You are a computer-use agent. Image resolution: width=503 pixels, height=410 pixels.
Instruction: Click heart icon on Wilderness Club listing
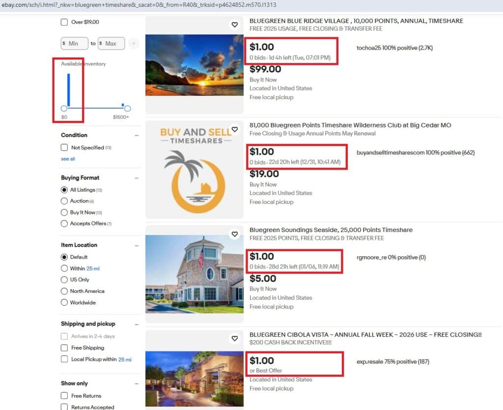pos(235,129)
